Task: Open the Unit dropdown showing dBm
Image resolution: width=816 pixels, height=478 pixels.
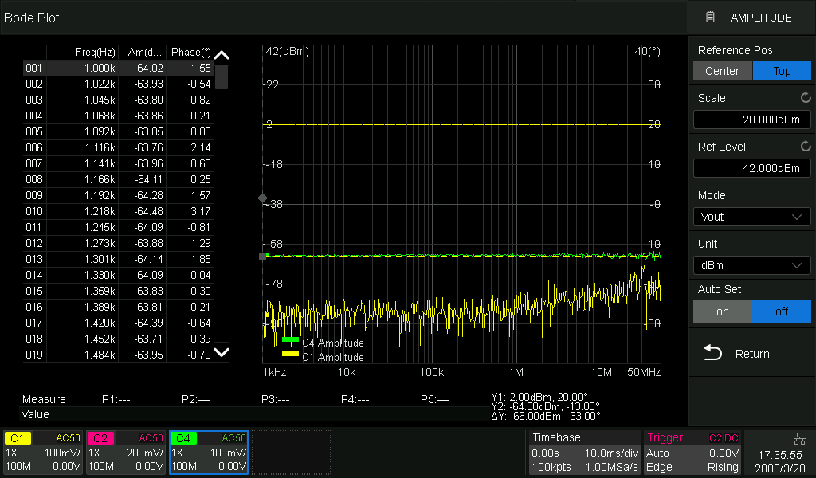Action: tap(751, 265)
